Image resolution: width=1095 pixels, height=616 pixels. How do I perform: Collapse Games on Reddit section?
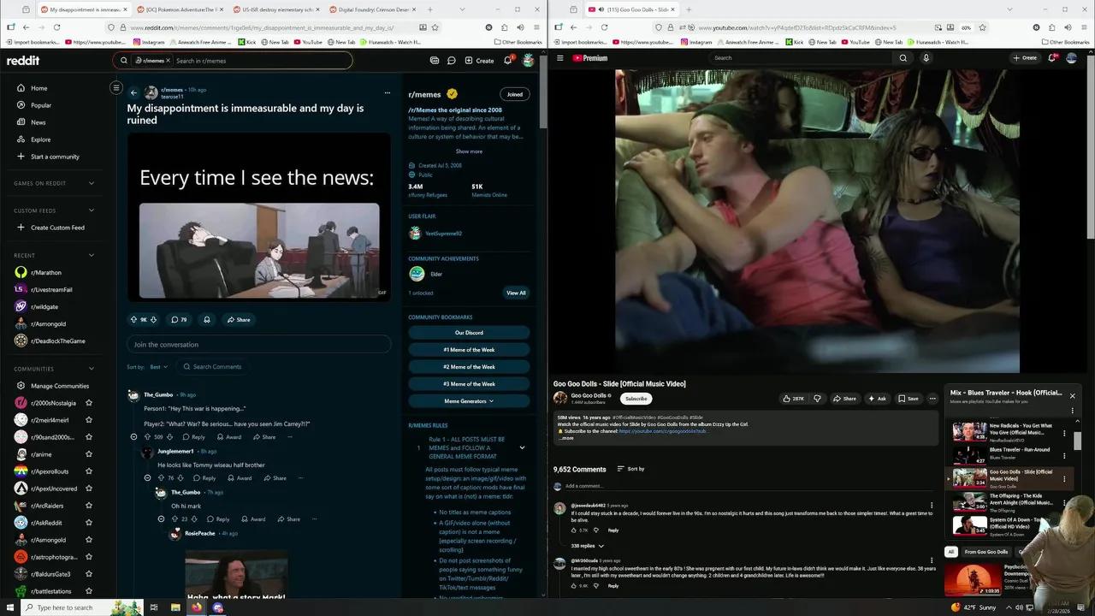pos(92,183)
